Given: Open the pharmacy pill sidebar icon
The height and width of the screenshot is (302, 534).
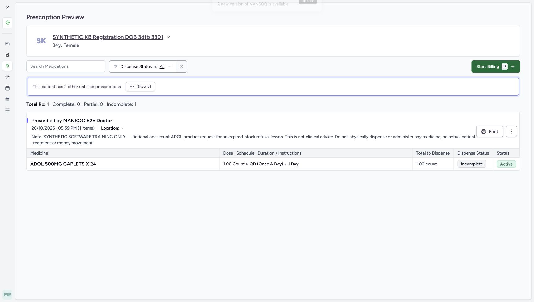Looking at the screenshot, I should click(7, 66).
